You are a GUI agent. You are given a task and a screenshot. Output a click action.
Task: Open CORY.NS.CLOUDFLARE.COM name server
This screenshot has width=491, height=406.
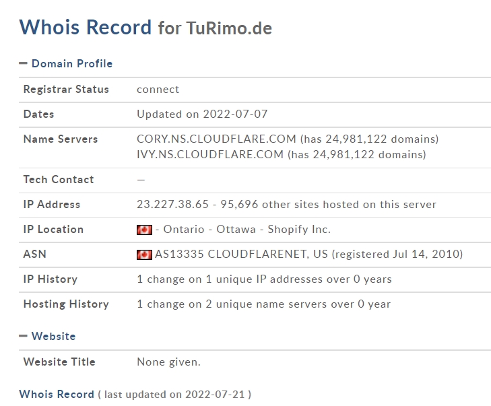click(x=216, y=139)
